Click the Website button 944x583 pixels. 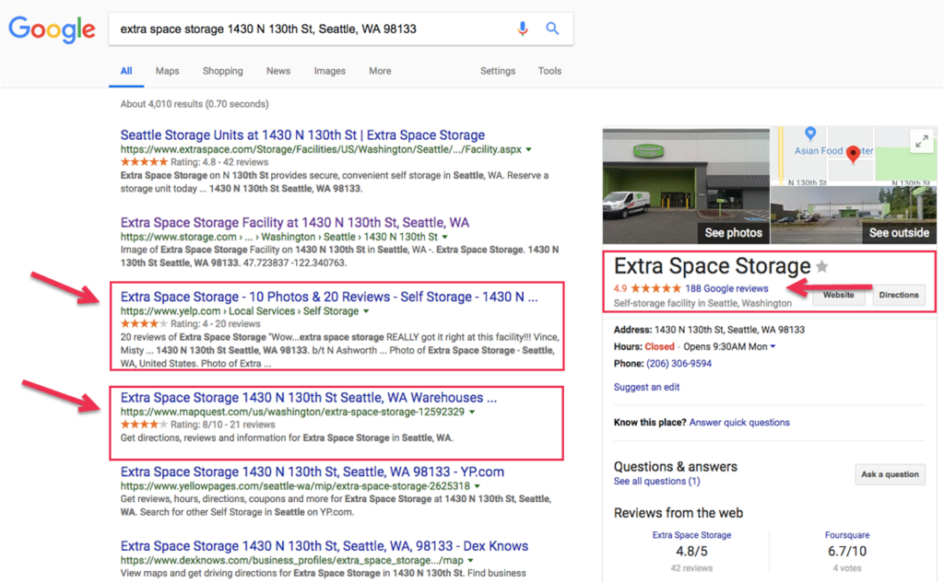coord(838,296)
